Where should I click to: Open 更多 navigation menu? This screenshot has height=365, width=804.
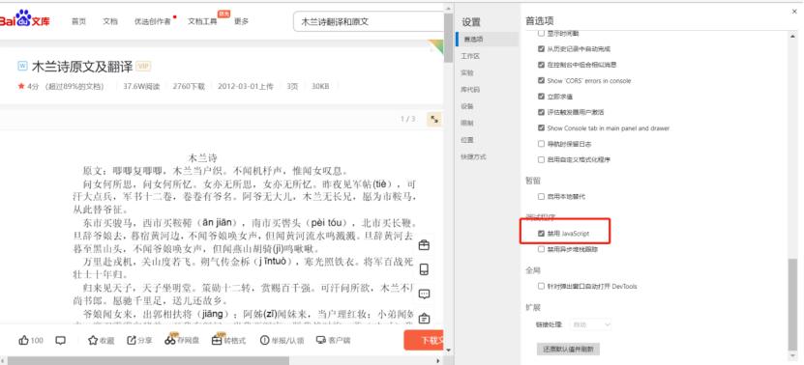(242, 21)
